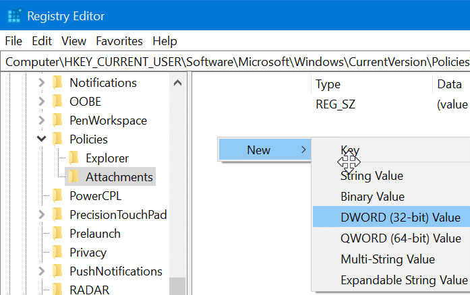Open the File menu
Viewport: 470px width, 295px height.
click(13, 40)
